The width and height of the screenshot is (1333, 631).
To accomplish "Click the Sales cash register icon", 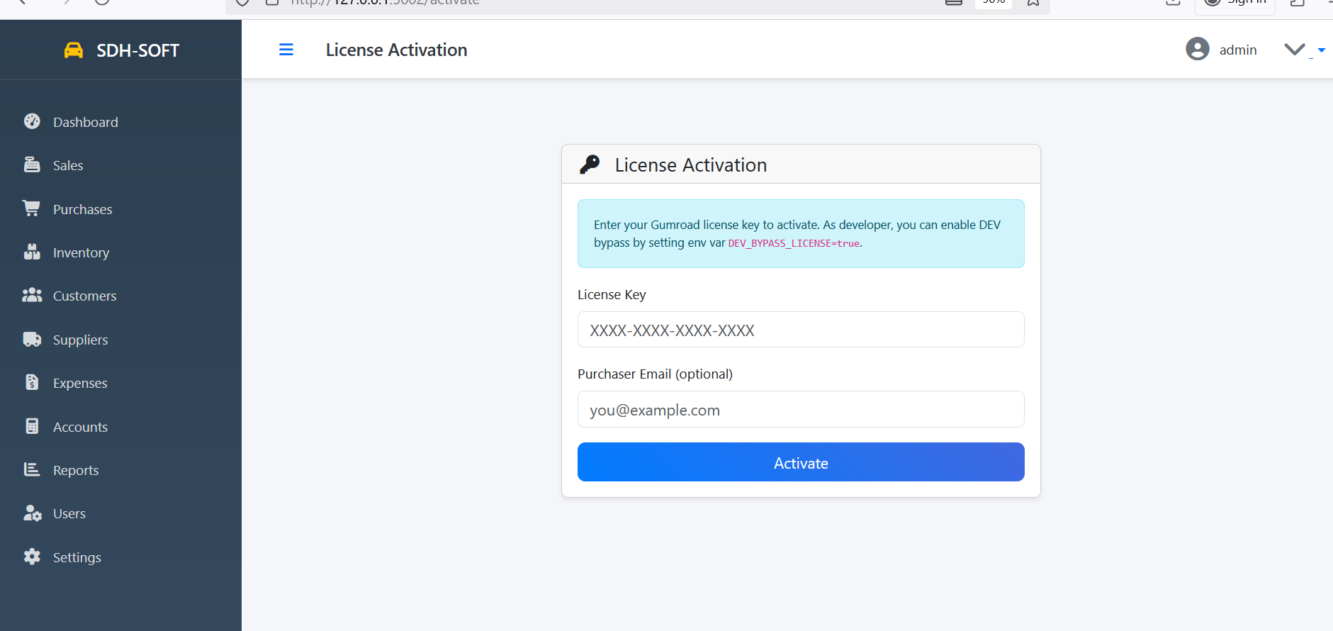I will tap(32, 164).
